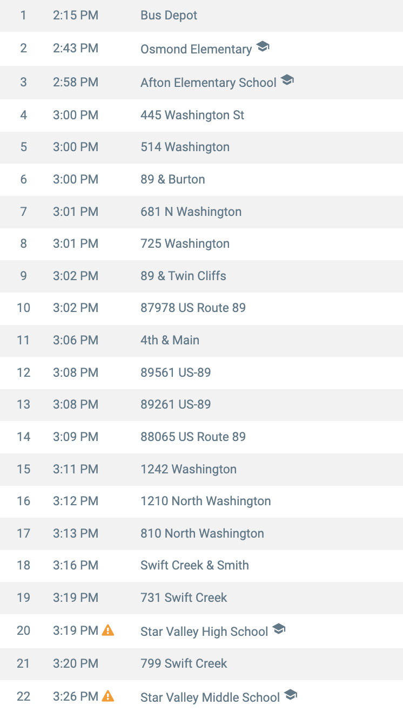The image size is (403, 719).
Task: Select the 87978 US Route 89 stop
Action: click(193, 308)
